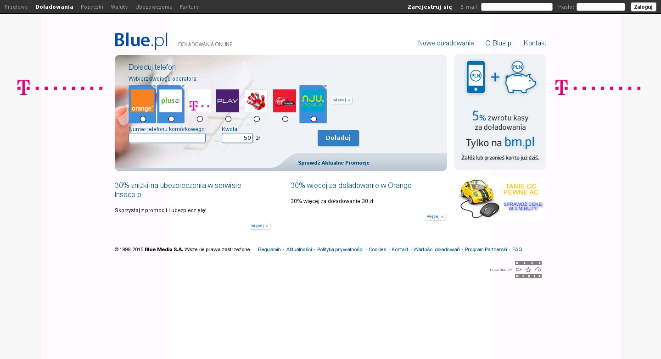Select the radio button under Play
This screenshot has width=661, height=359.
click(x=228, y=119)
